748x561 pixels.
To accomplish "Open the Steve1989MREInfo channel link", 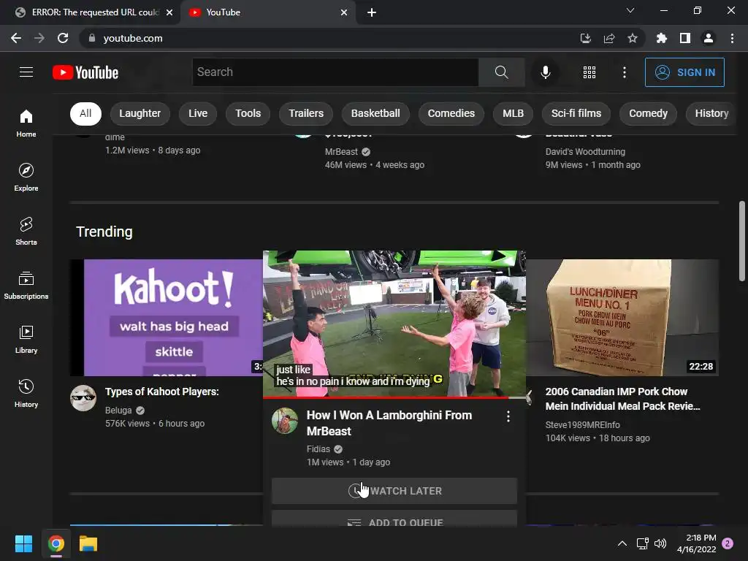I will [582, 424].
